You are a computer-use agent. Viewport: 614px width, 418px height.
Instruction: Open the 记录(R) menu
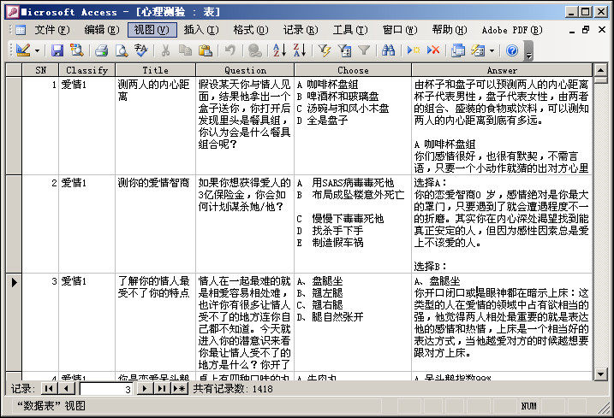pos(301,30)
